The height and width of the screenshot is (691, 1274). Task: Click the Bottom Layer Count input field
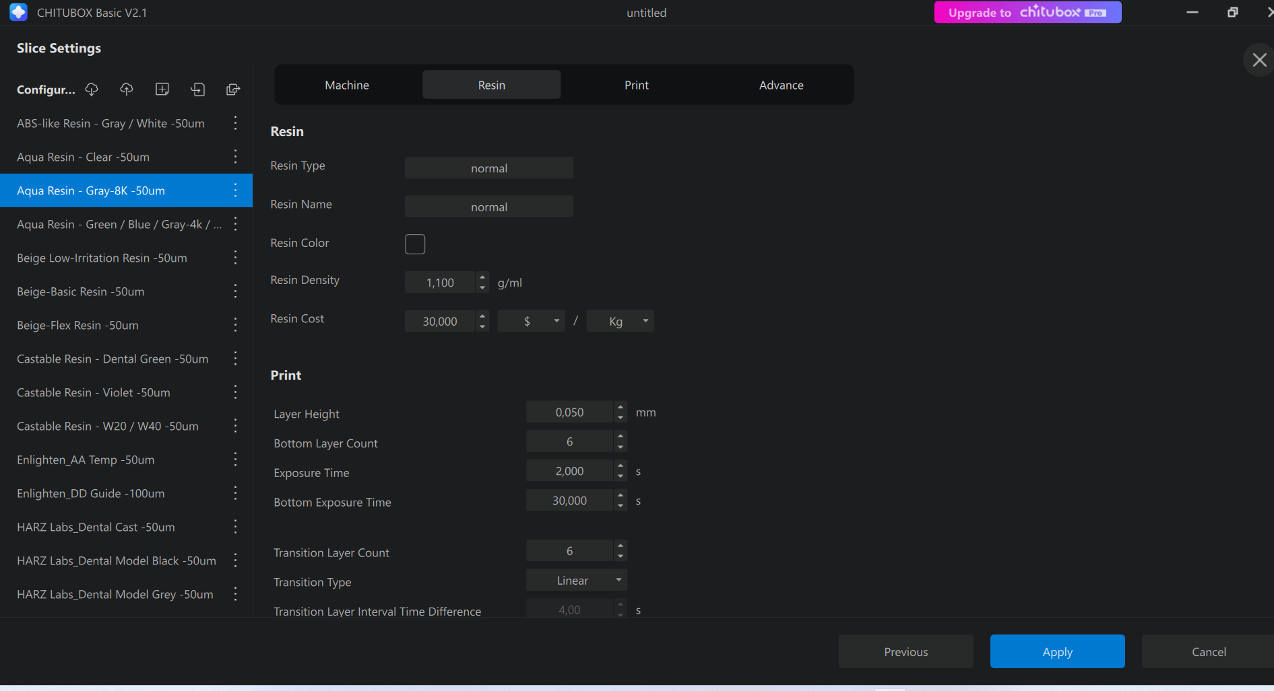(570, 441)
